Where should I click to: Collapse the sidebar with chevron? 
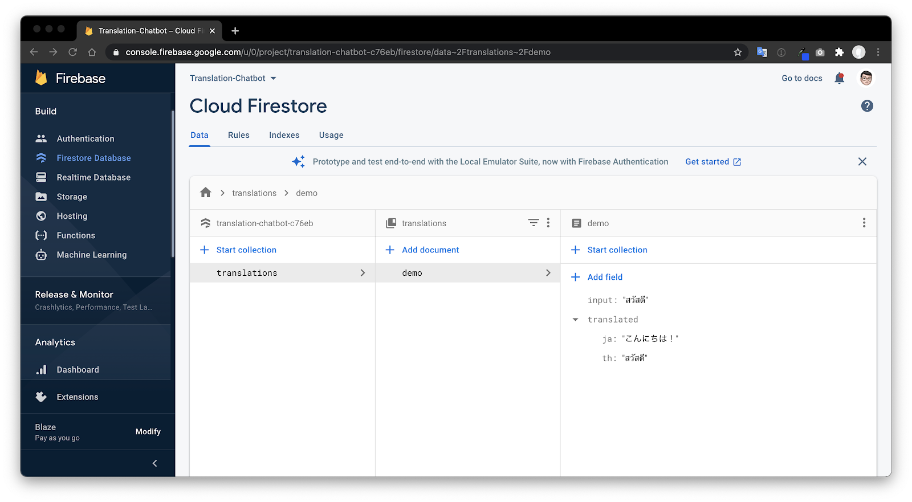(x=154, y=463)
